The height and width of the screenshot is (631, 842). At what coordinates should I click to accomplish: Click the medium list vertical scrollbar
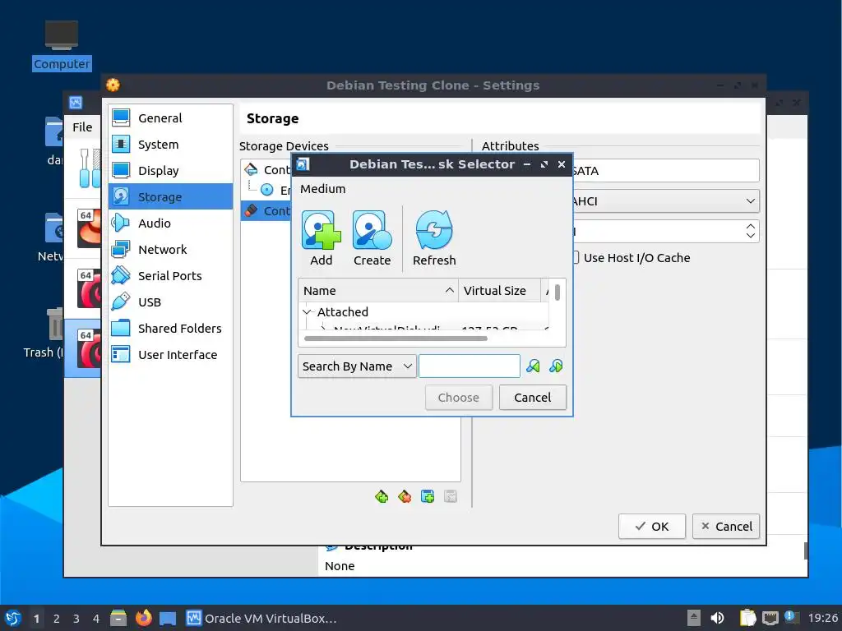[x=557, y=292]
